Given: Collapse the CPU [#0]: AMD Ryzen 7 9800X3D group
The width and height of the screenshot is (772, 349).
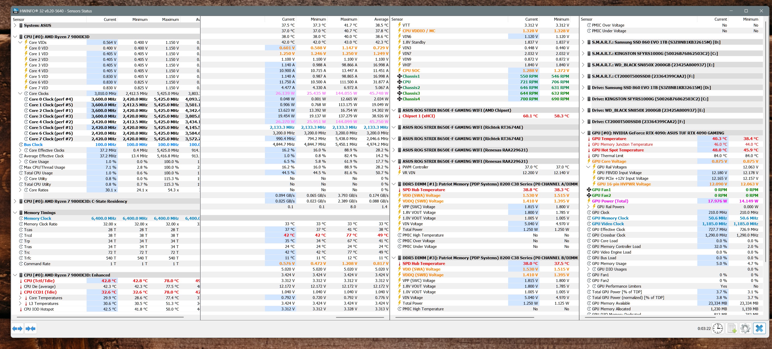Looking at the screenshot, I should click(15, 37).
